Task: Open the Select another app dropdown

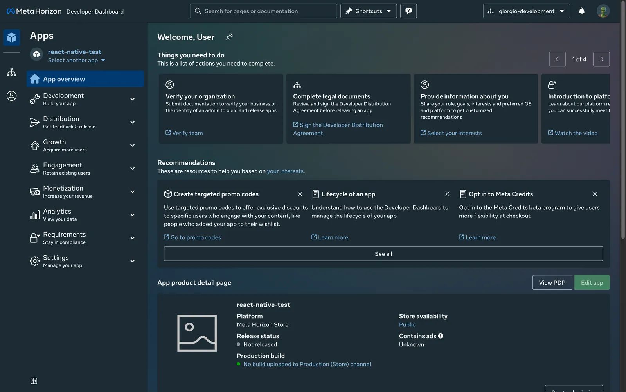Action: [x=77, y=60]
